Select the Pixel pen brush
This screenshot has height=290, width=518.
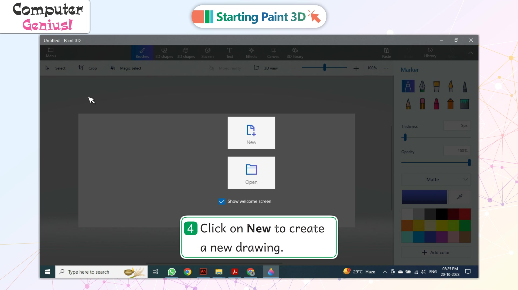tap(465, 86)
